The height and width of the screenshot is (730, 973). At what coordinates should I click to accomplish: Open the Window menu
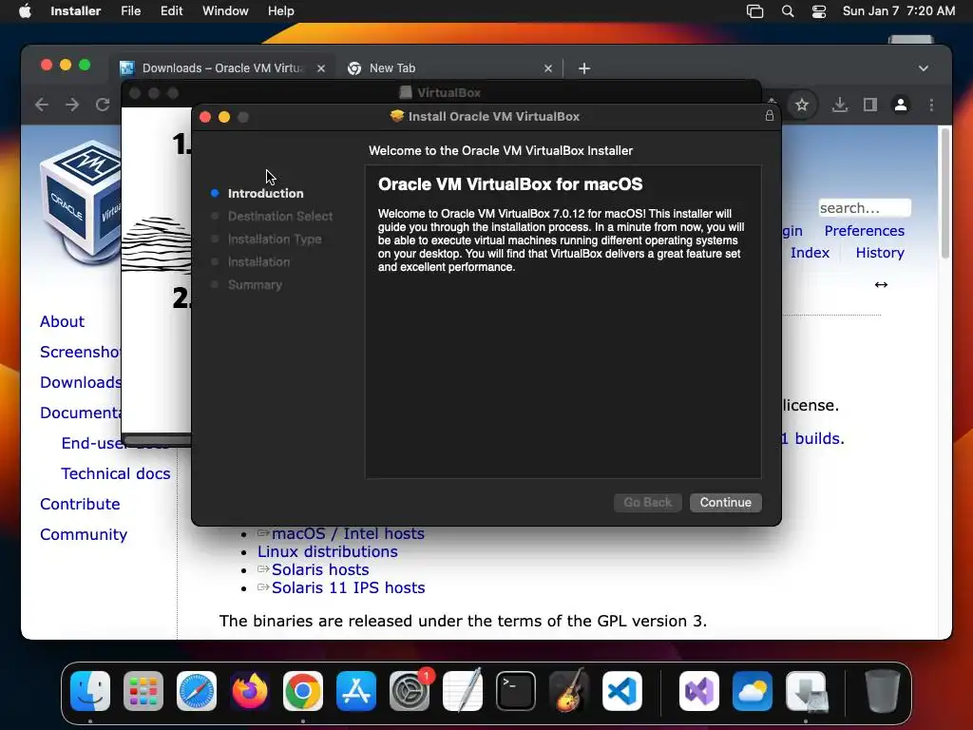pos(225,11)
